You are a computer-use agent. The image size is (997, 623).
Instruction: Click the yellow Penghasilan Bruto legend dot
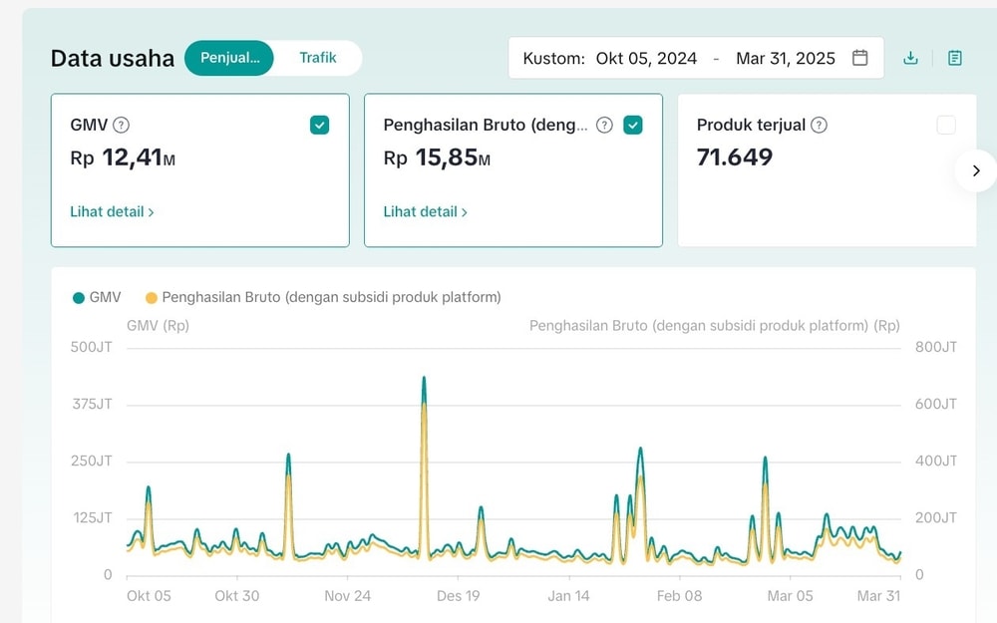[x=152, y=297]
